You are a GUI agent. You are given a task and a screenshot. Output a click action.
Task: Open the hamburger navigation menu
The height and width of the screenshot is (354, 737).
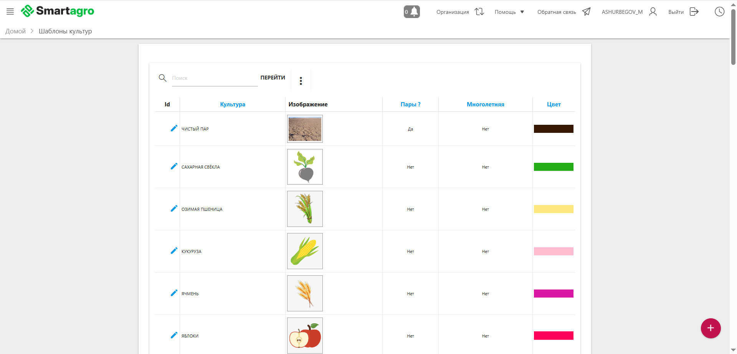pyautogui.click(x=10, y=12)
